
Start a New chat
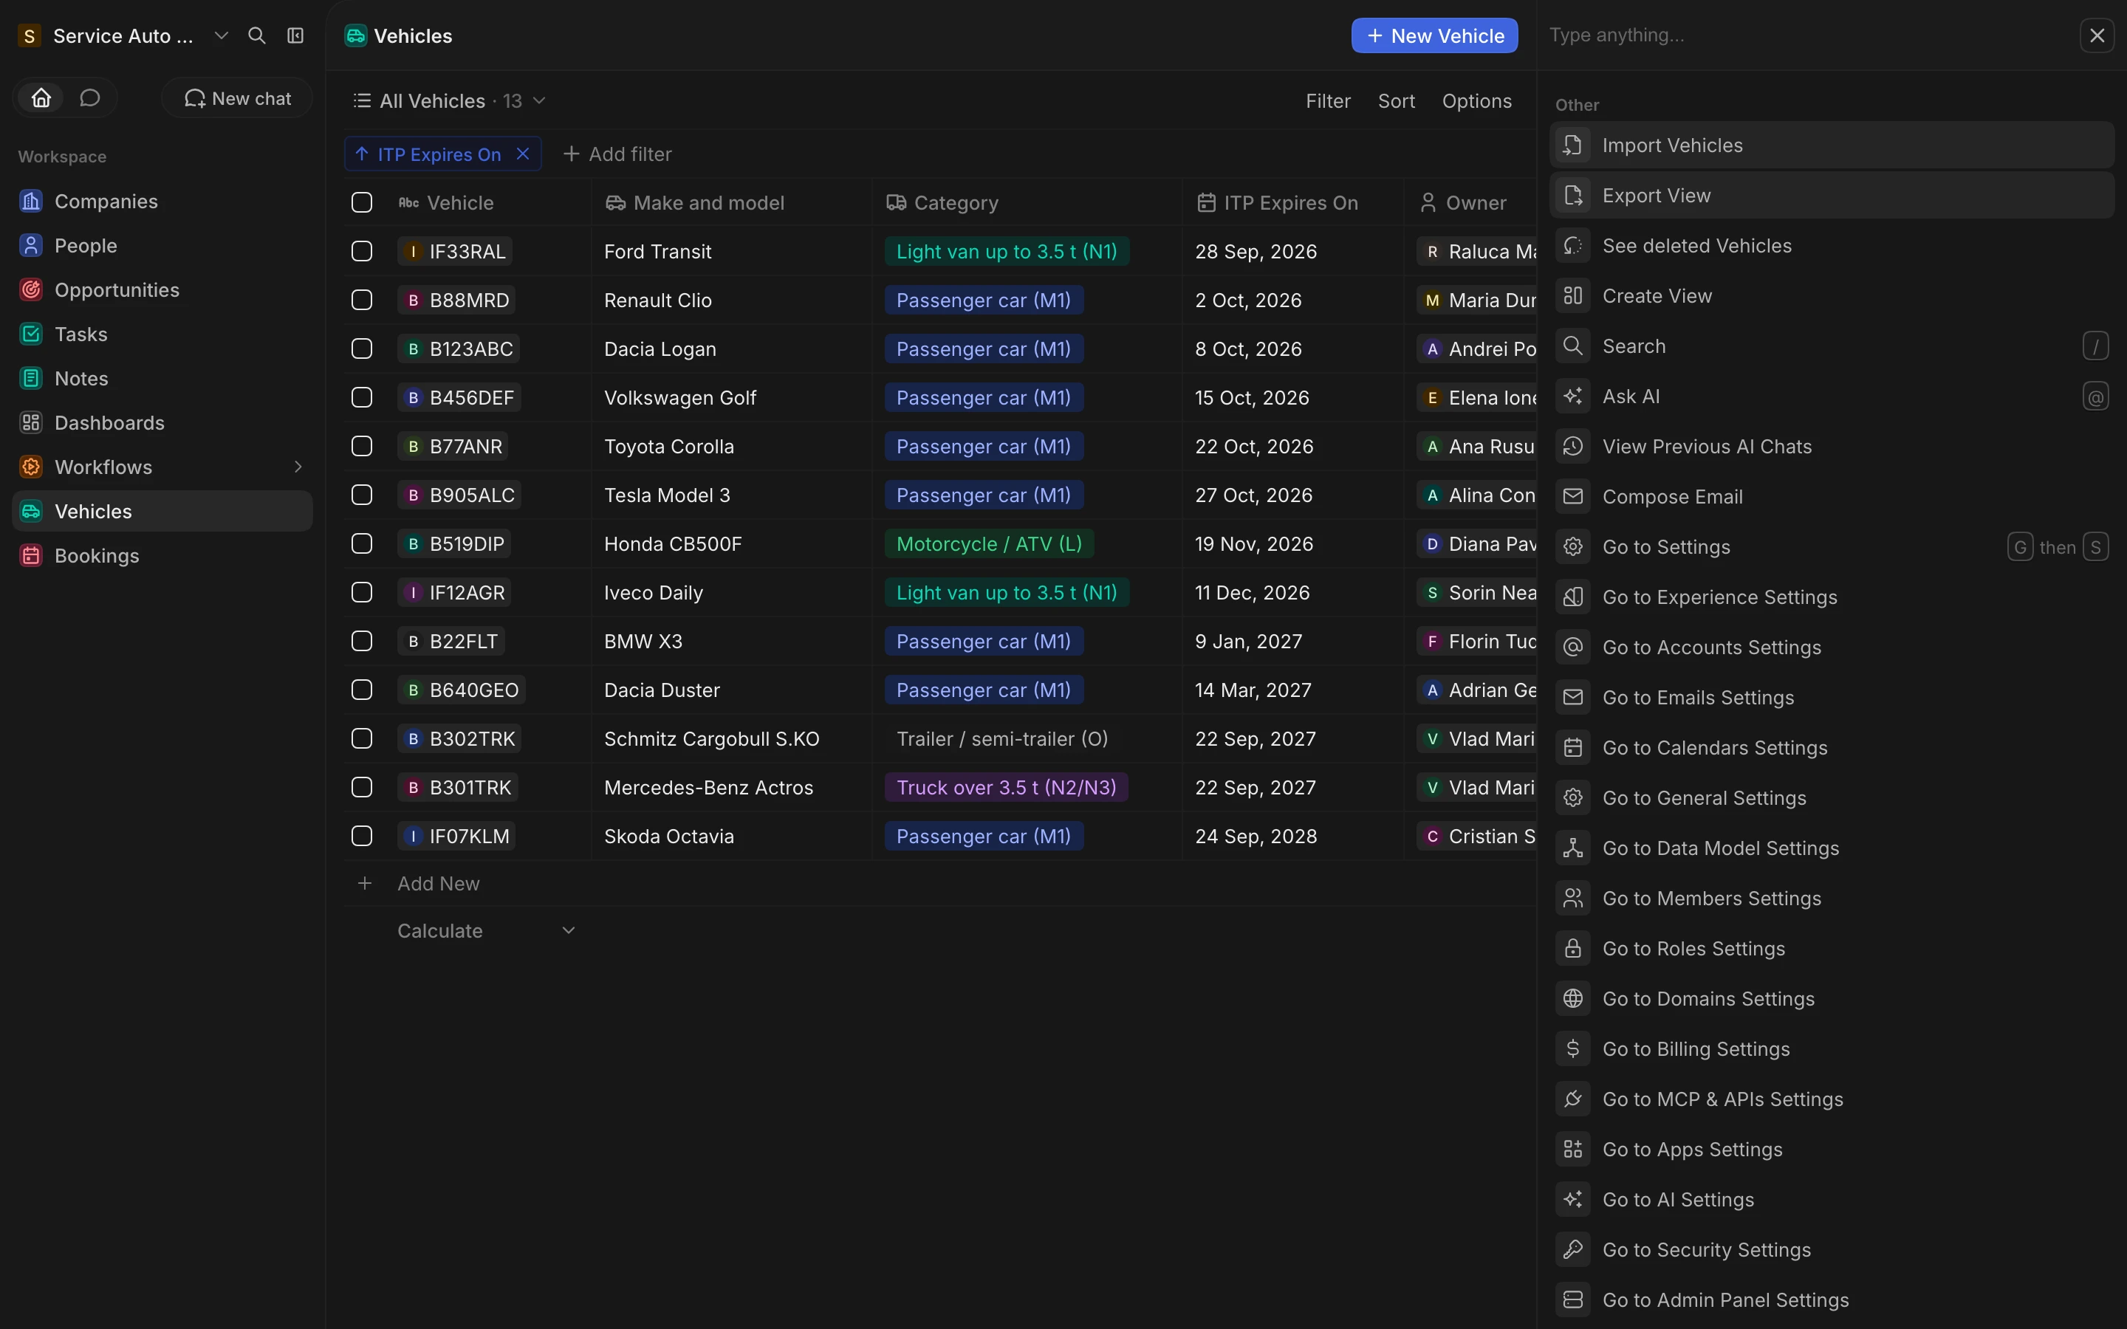[x=237, y=98]
